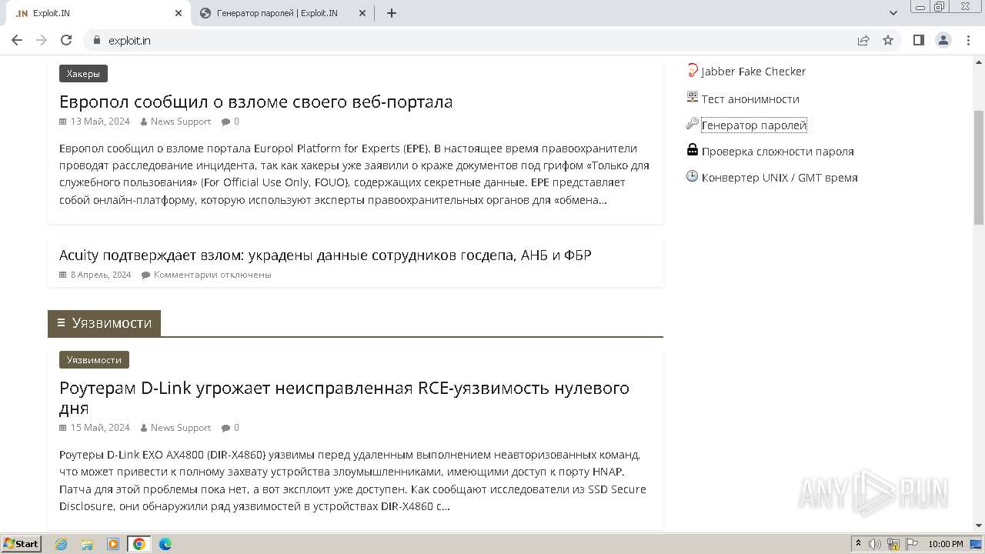Open the Windows Start menu

[22, 544]
